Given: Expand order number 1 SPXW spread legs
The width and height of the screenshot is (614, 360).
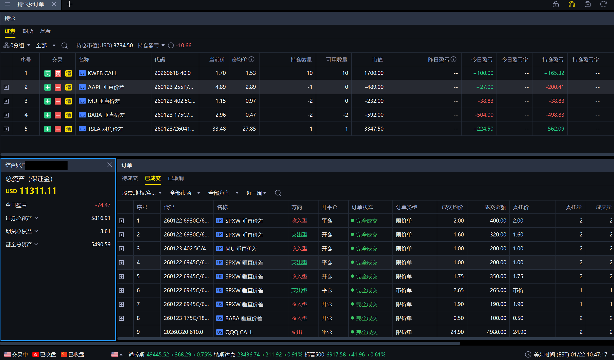Looking at the screenshot, I should (122, 221).
